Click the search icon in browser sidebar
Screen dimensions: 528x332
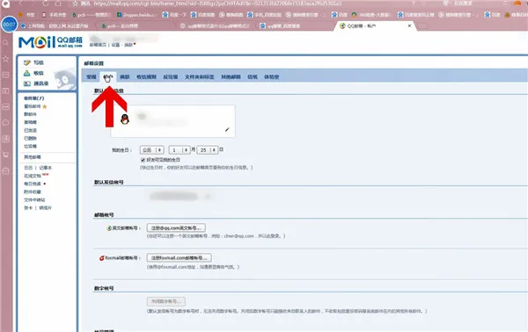(x=6, y=43)
